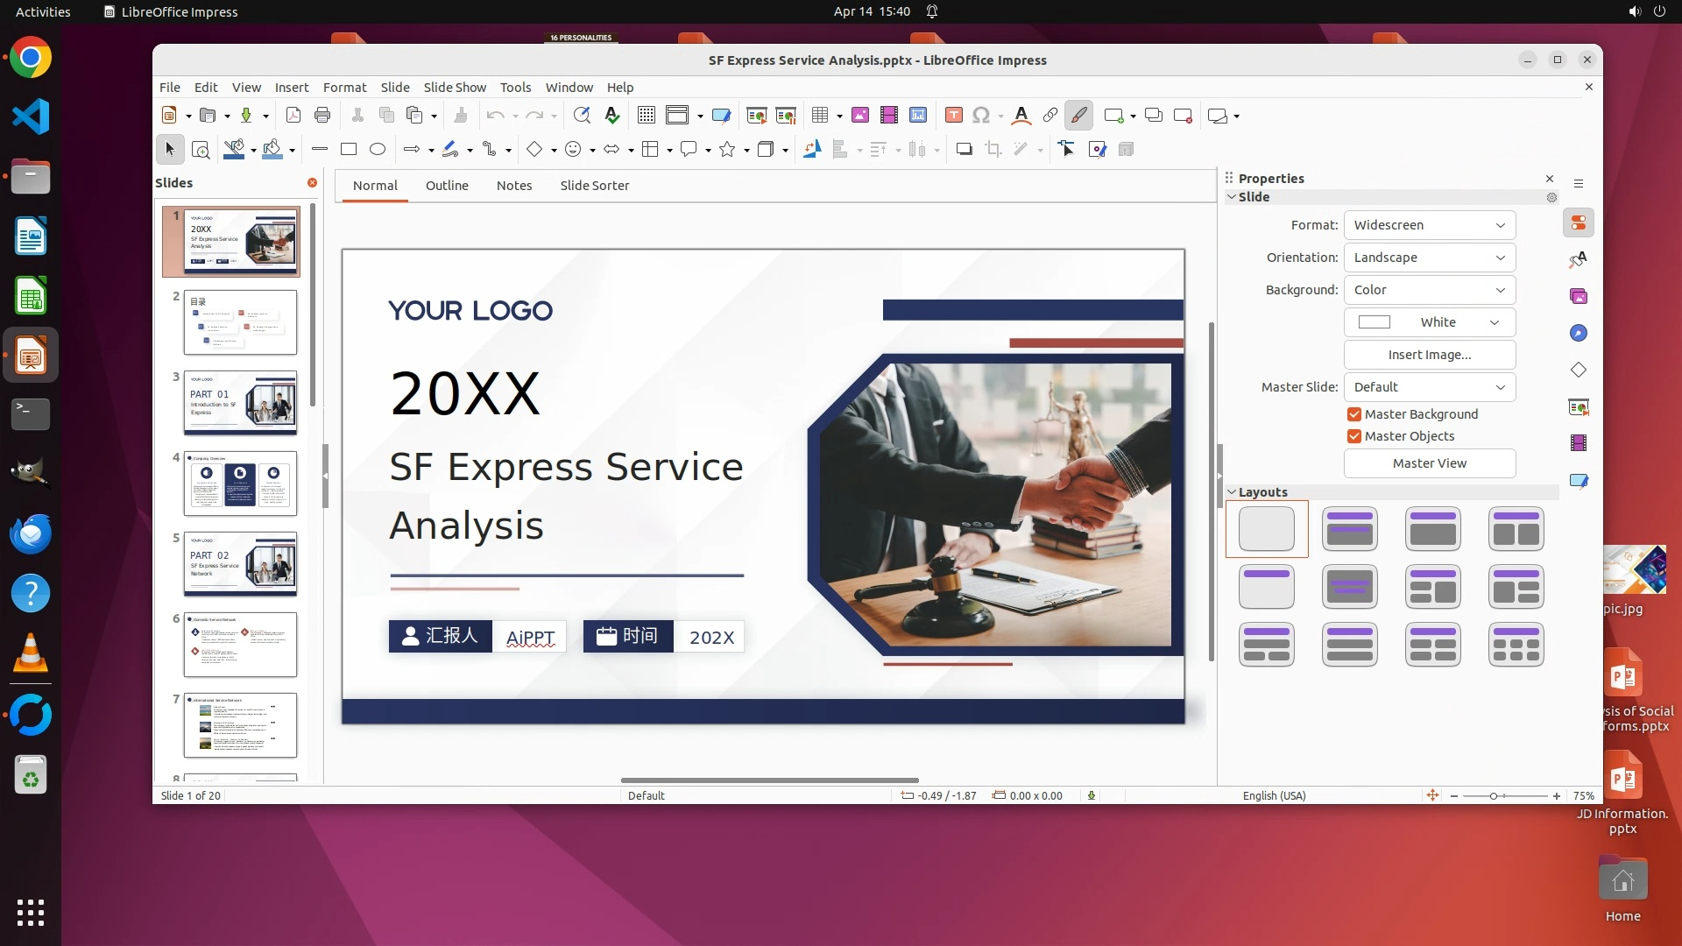
Task: Open the Format dropdown showing Widescreen
Action: click(1429, 225)
